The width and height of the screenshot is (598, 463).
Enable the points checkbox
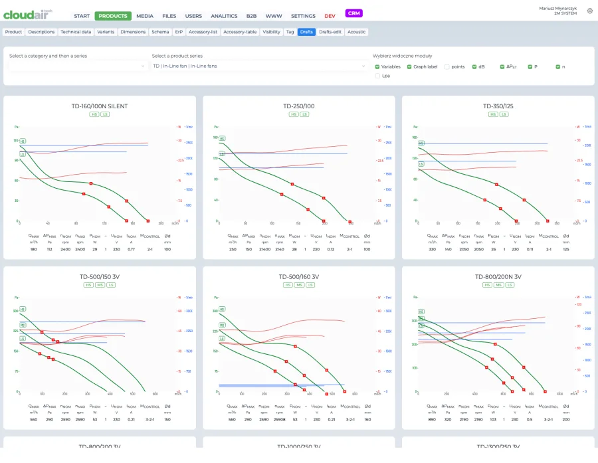[x=447, y=66]
